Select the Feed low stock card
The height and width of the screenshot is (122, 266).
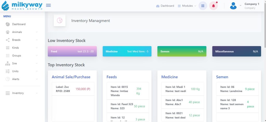click(x=72, y=51)
